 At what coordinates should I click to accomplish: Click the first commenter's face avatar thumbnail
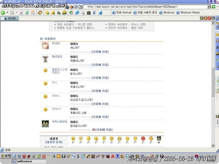(45, 46)
